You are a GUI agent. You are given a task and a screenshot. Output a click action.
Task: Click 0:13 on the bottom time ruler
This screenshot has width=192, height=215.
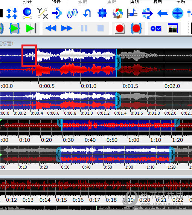point(28,200)
